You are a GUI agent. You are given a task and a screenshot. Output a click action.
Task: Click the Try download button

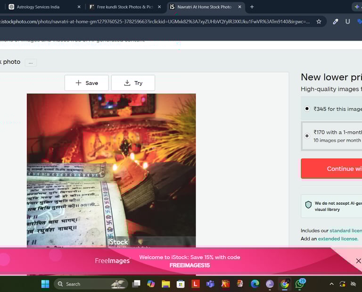pyautogui.click(x=133, y=83)
